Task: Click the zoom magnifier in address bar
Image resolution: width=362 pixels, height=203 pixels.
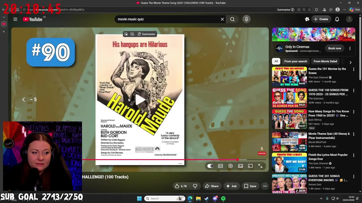Action: tap(304, 10)
